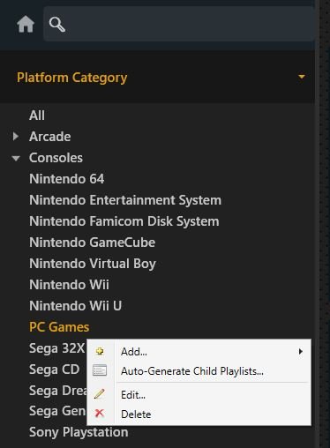Click the Home icon
Image resolution: width=330 pixels, height=448 pixels.
(26, 24)
